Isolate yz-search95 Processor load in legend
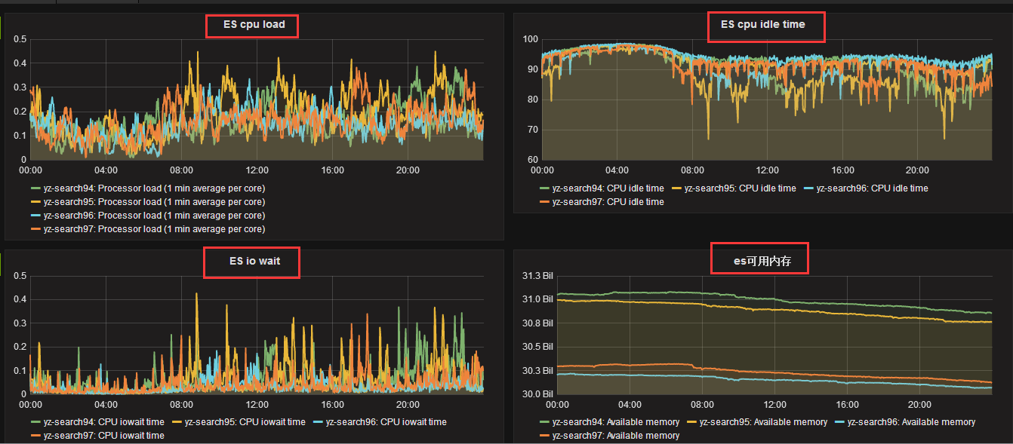Viewport: 1013px width, 444px height. pyautogui.click(x=154, y=202)
